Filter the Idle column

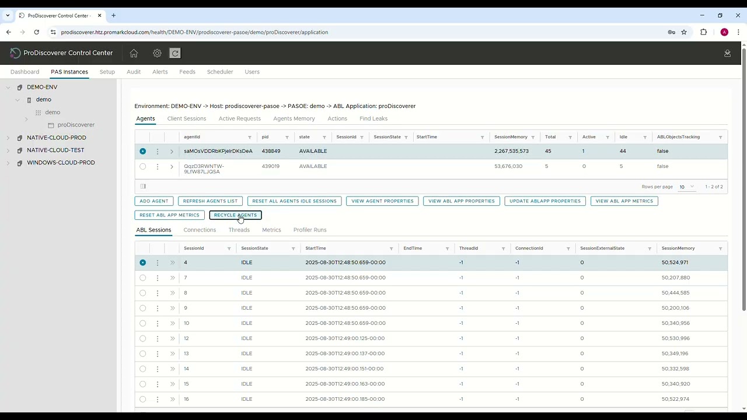tap(644, 137)
